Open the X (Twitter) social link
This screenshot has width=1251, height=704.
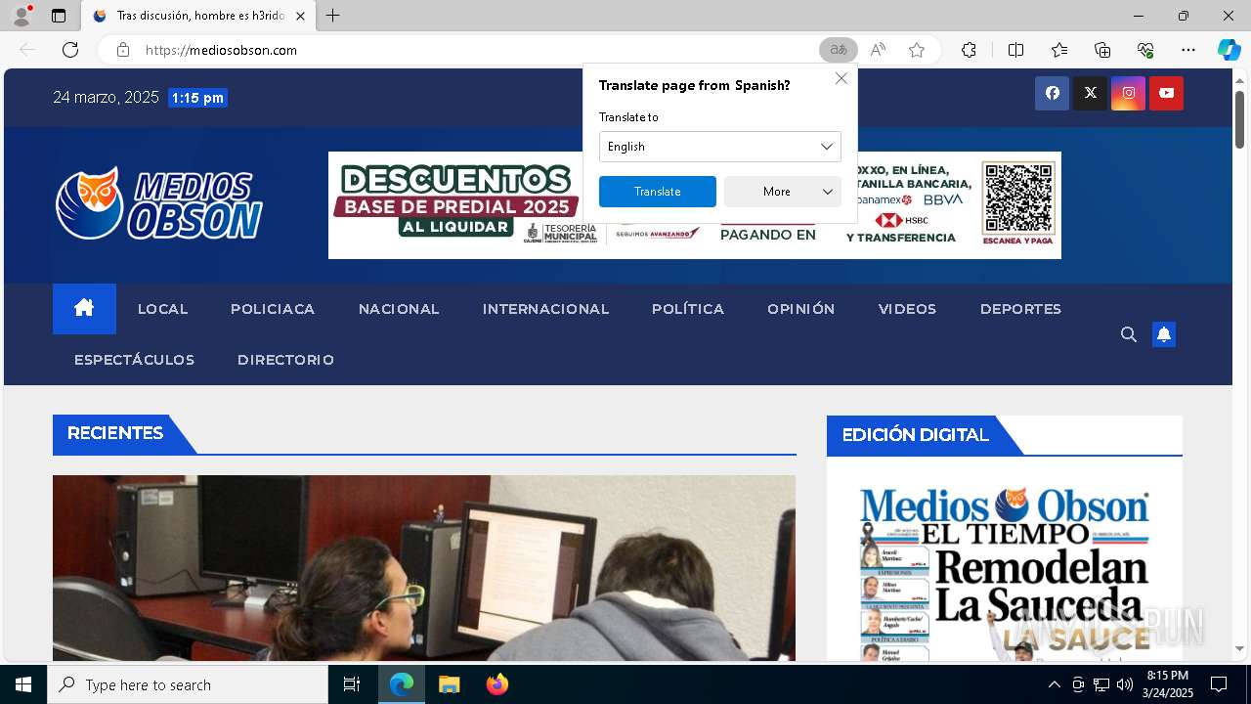tap(1090, 93)
